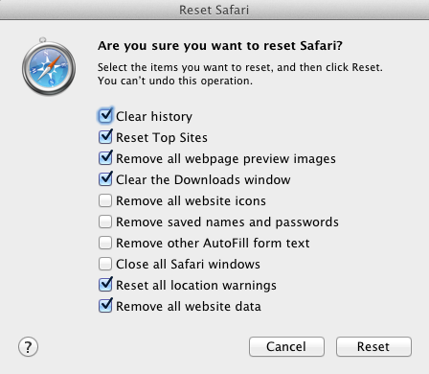The width and height of the screenshot is (429, 374).
Task: Click the 'Remove all website icons' label text
Action: [x=191, y=201]
